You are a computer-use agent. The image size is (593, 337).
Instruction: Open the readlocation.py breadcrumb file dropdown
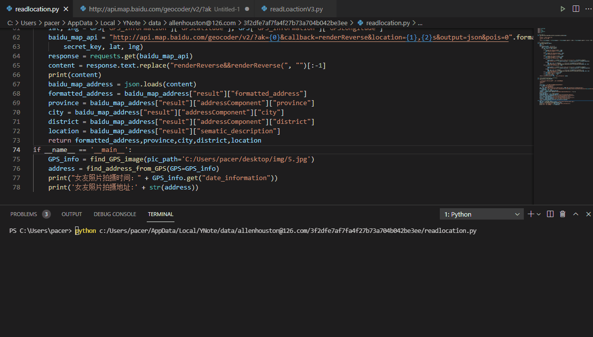click(x=387, y=23)
